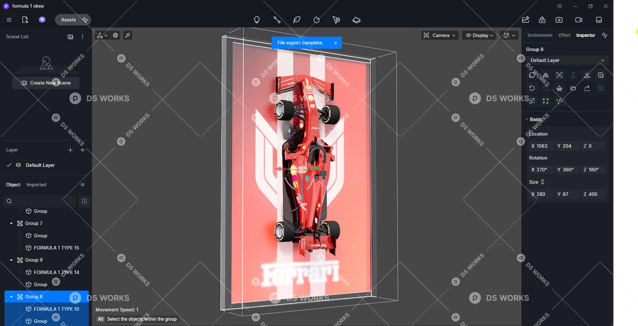The height and width of the screenshot is (326, 638).
Task: Open the purple AI assistant icon
Action: pos(42,20)
